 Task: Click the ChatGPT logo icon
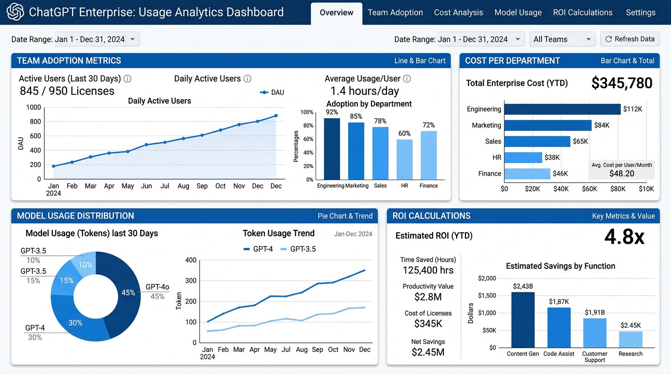coord(16,12)
